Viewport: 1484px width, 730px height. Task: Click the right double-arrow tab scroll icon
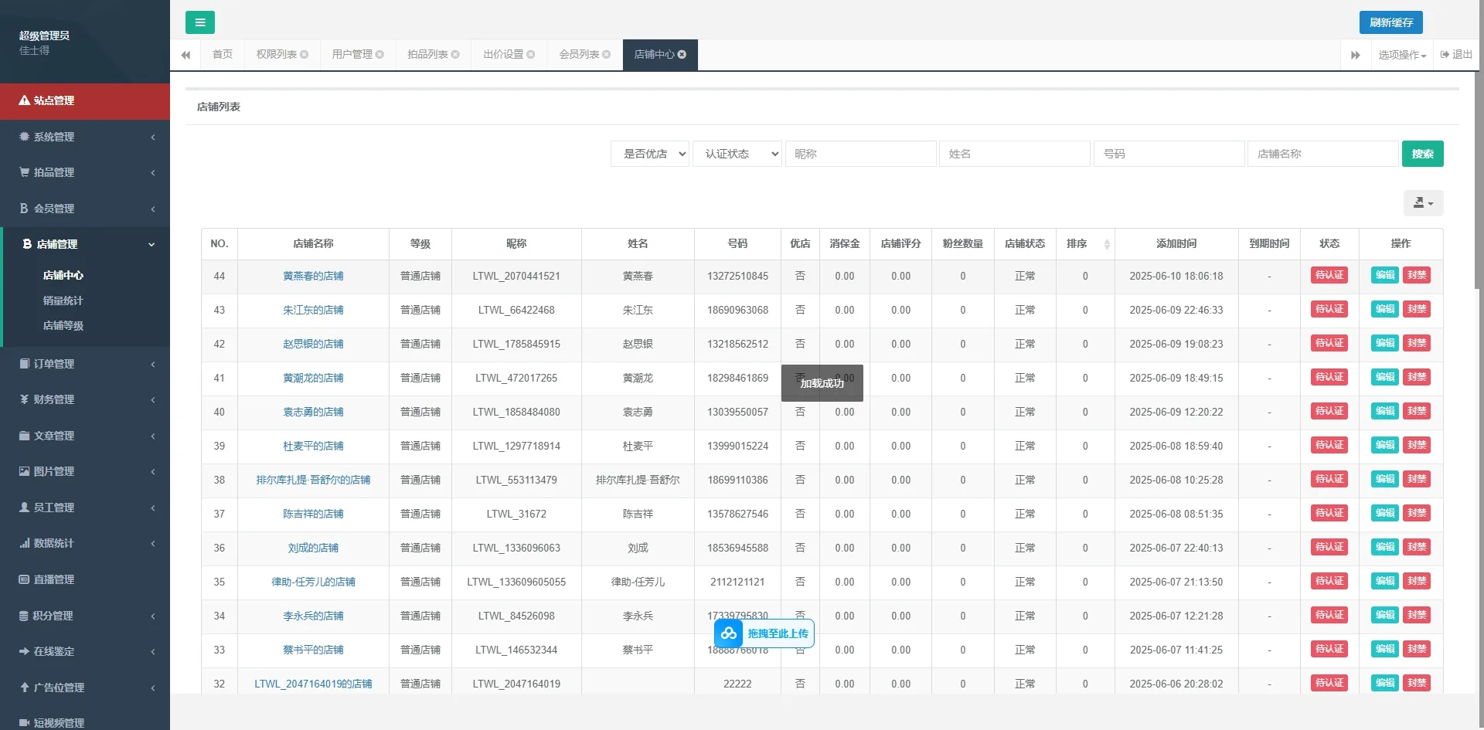(x=1355, y=55)
